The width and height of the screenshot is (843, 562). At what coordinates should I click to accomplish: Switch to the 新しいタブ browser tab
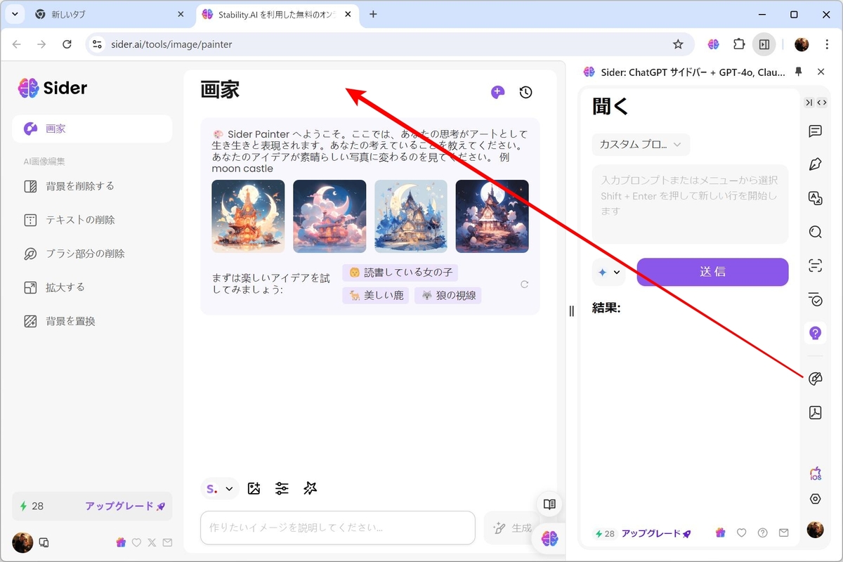click(x=109, y=14)
